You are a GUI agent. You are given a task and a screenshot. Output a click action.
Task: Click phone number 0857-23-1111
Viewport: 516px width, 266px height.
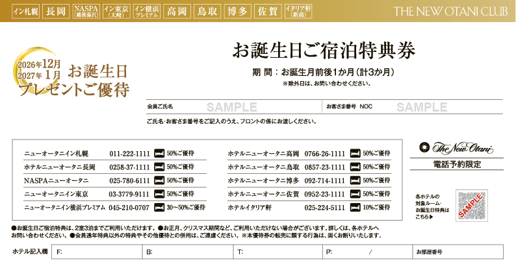[x=325, y=167]
